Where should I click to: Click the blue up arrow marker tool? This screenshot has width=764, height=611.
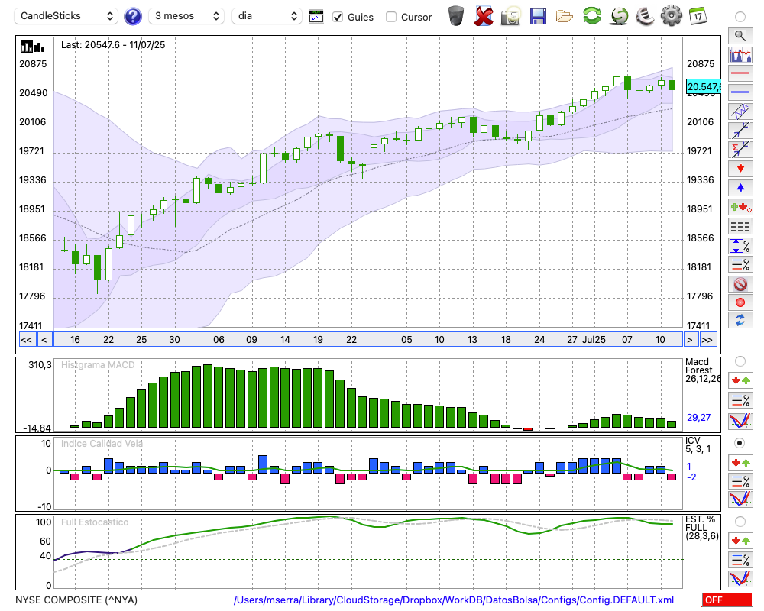click(740, 188)
